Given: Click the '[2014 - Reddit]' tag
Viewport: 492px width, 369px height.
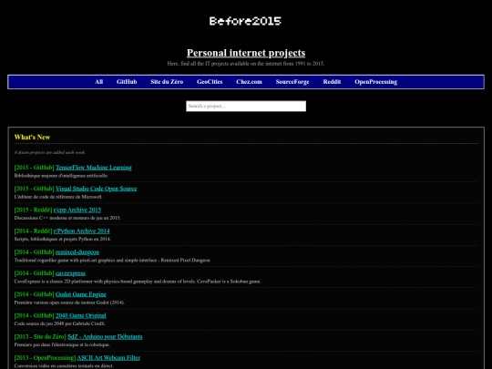Looking at the screenshot, I should [x=33, y=231].
